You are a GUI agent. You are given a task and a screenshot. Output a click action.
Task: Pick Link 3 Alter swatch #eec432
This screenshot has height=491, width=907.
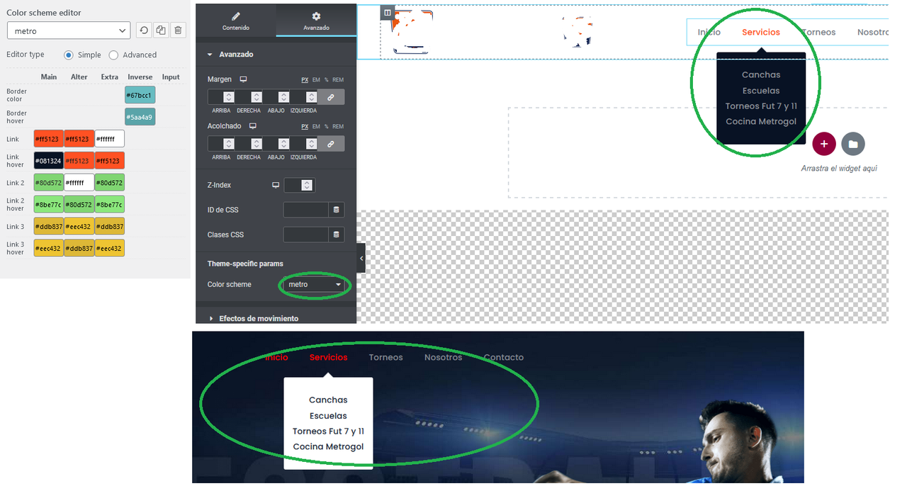pos(79,226)
